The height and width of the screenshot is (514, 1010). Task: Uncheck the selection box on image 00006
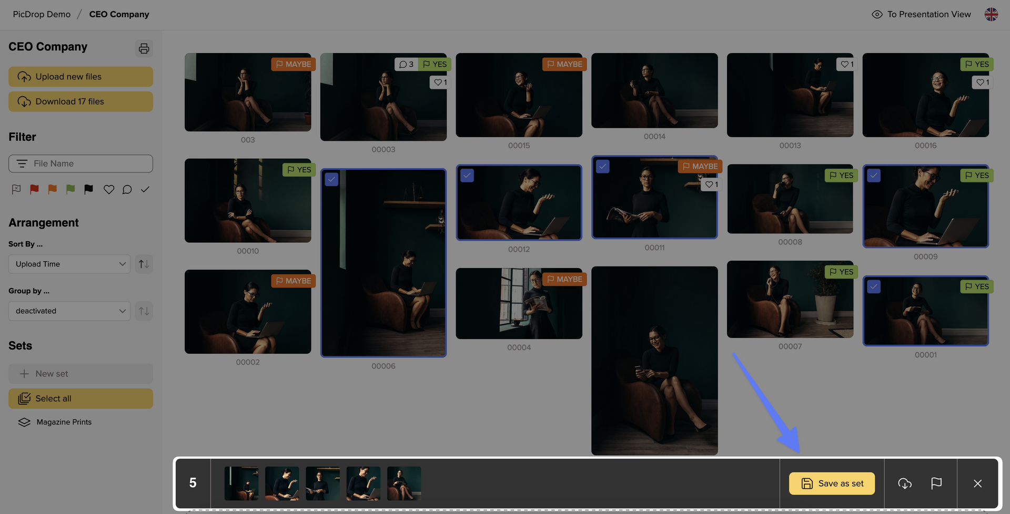tap(331, 179)
